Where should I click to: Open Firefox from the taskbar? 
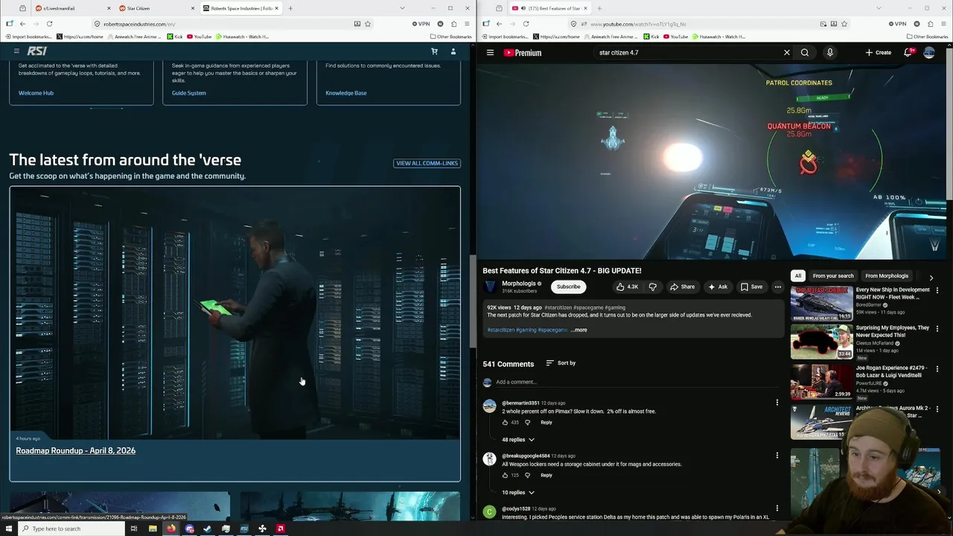pyautogui.click(x=170, y=529)
